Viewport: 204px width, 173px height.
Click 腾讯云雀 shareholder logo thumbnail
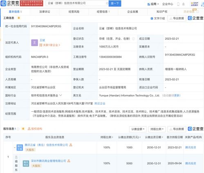pyautogui.click(x=20, y=148)
